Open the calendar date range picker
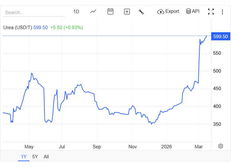This screenshot has width=236, height=168. pos(110,12)
